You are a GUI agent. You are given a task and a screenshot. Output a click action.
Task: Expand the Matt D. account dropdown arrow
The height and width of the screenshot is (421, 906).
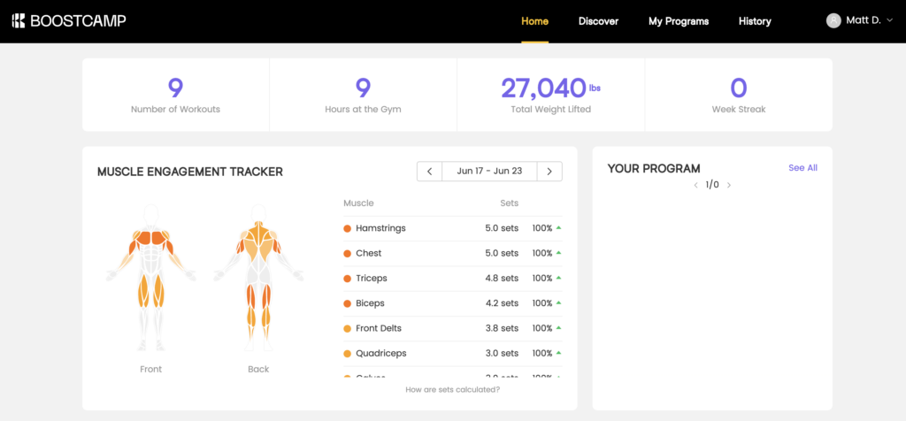click(x=889, y=21)
